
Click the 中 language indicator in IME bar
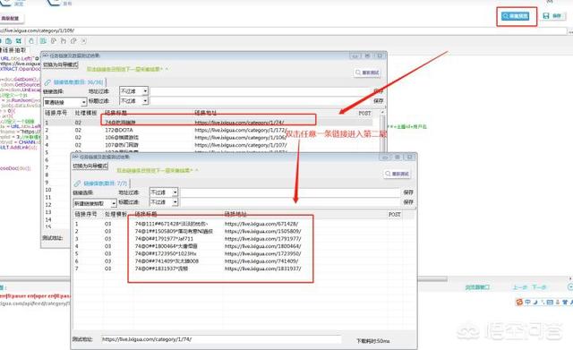coord(527,302)
